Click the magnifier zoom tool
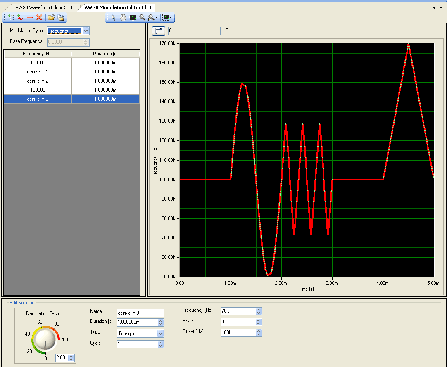This screenshot has width=447, height=367. (x=142, y=17)
